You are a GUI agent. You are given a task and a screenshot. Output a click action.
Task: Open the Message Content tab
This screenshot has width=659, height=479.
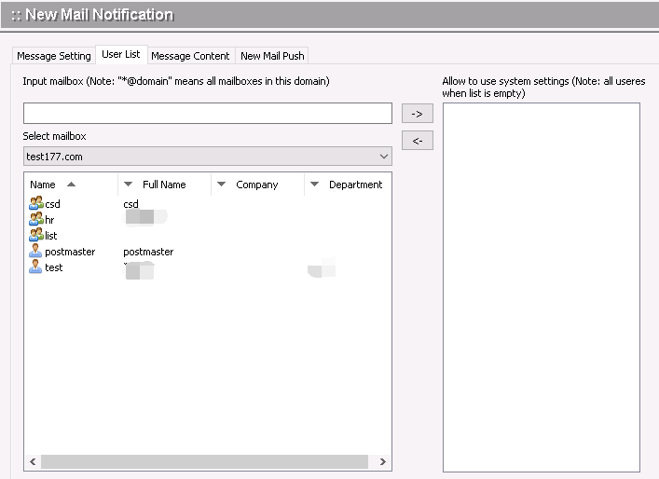click(x=190, y=56)
